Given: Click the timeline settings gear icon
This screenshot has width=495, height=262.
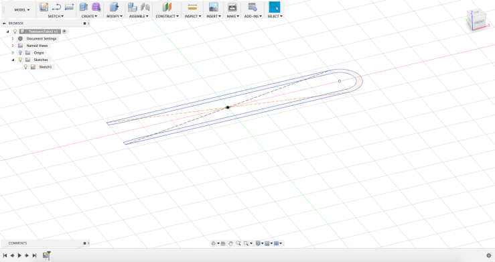Looking at the screenshot, I should point(489,255).
